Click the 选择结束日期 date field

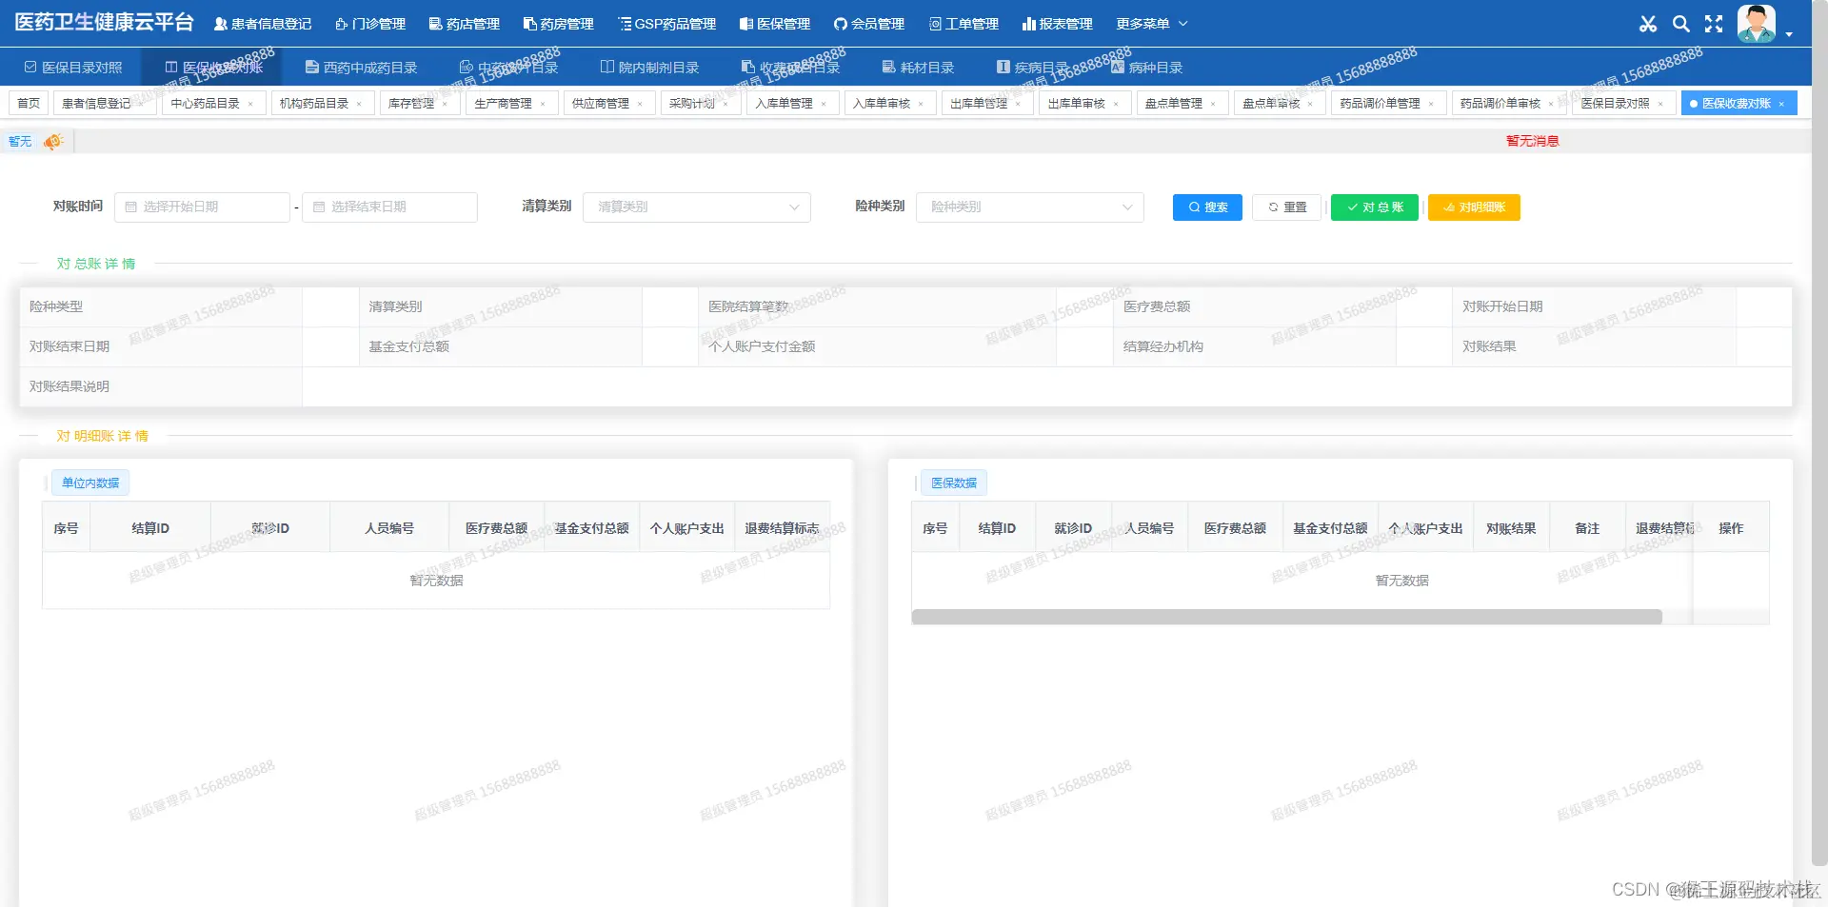389,207
